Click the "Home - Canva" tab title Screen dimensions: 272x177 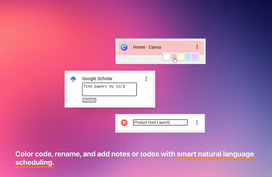point(147,47)
